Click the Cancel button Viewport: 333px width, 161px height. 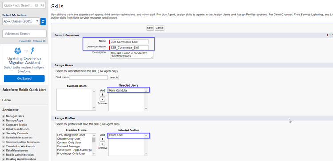click(159, 28)
